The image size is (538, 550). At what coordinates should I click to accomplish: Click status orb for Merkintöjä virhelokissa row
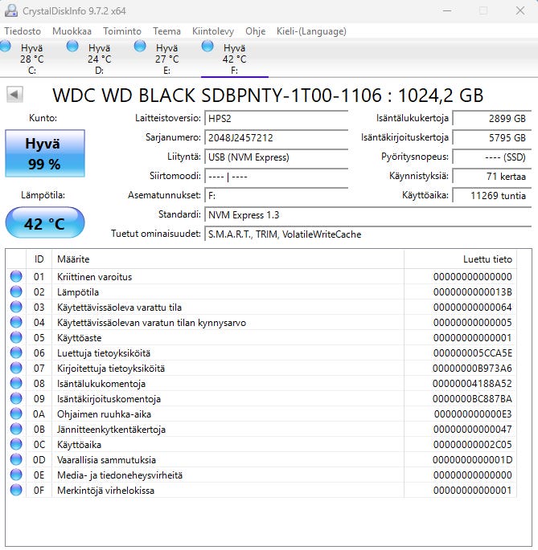coord(16,491)
